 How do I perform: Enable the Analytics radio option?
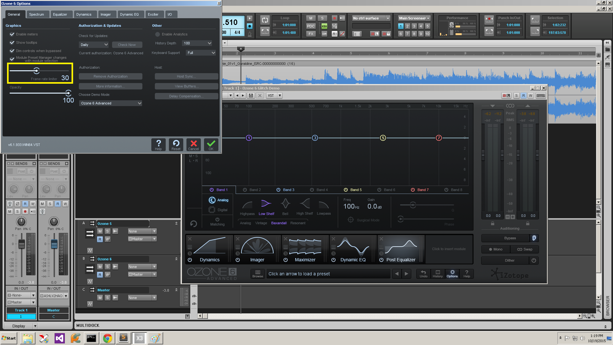point(157,34)
